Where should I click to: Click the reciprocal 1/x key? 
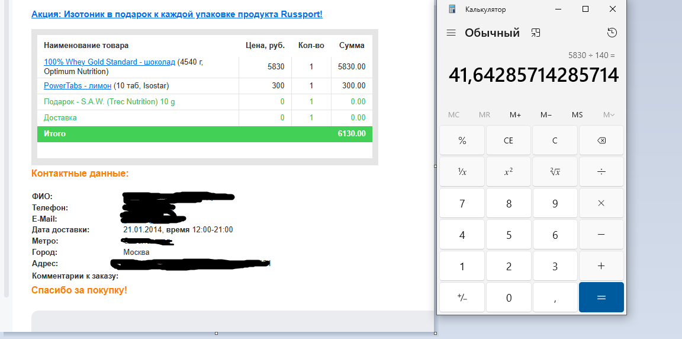coord(462,171)
